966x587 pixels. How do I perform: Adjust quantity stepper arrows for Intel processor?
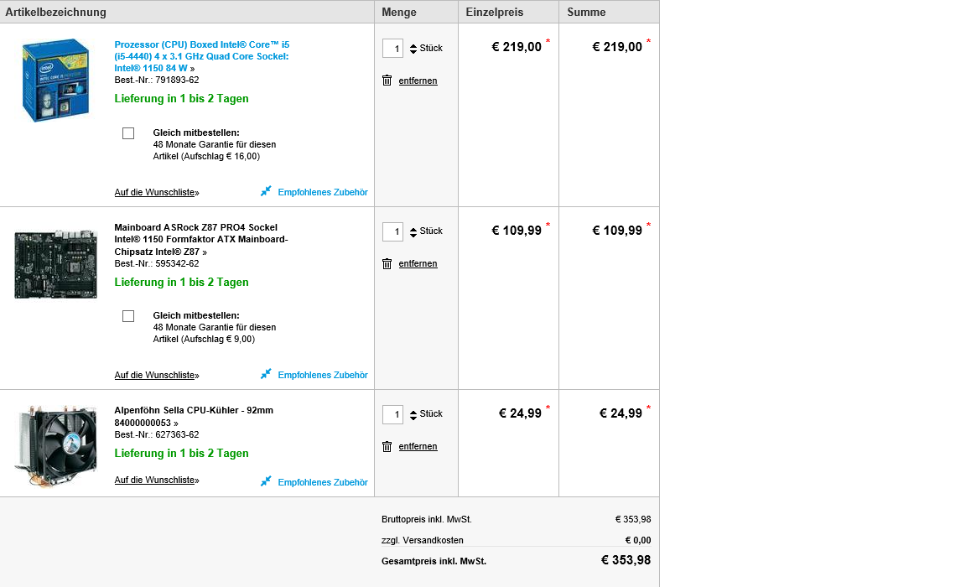point(413,49)
